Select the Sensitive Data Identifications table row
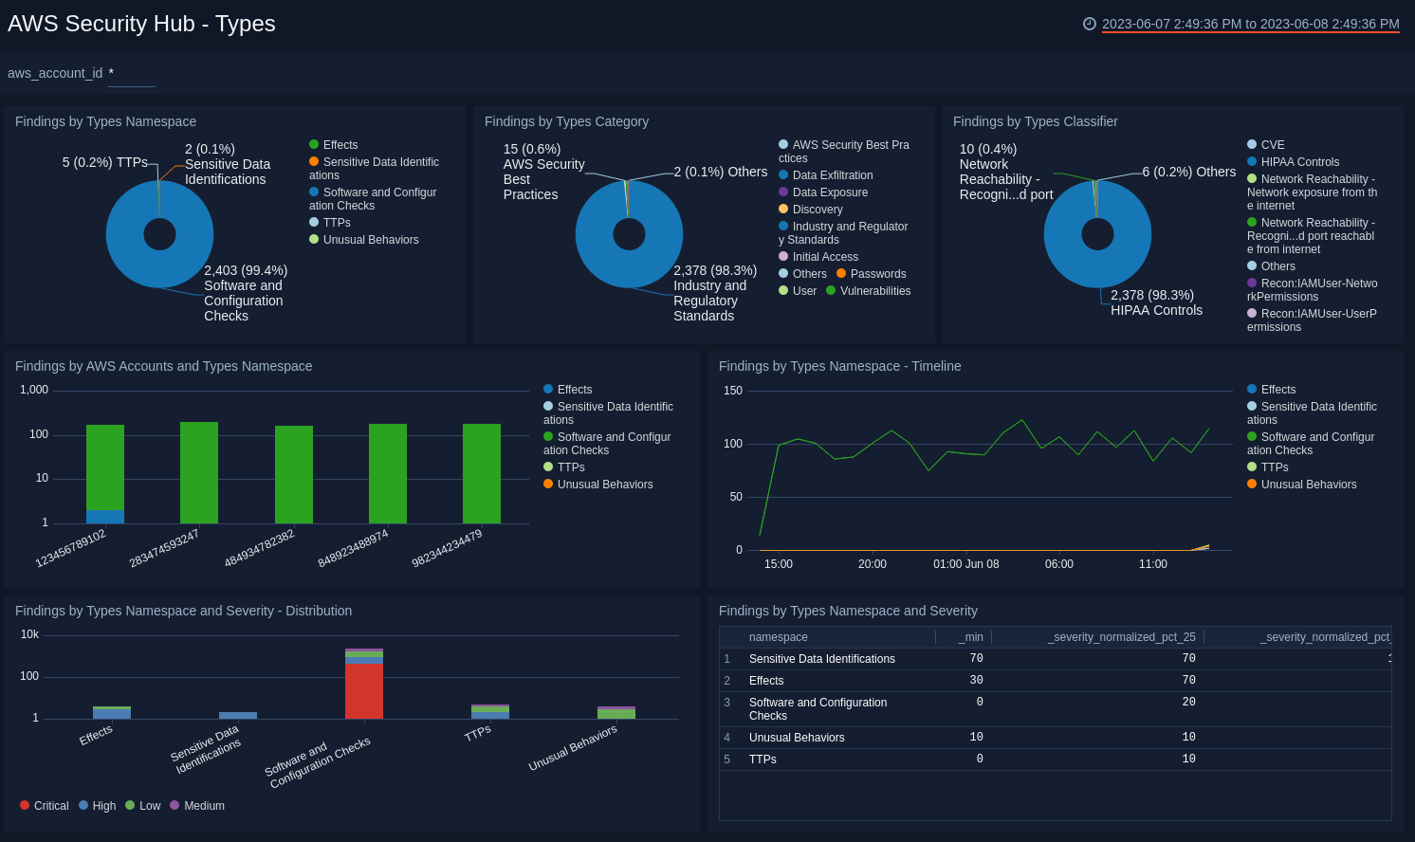Viewport: 1415px width, 842px height. [1056, 659]
